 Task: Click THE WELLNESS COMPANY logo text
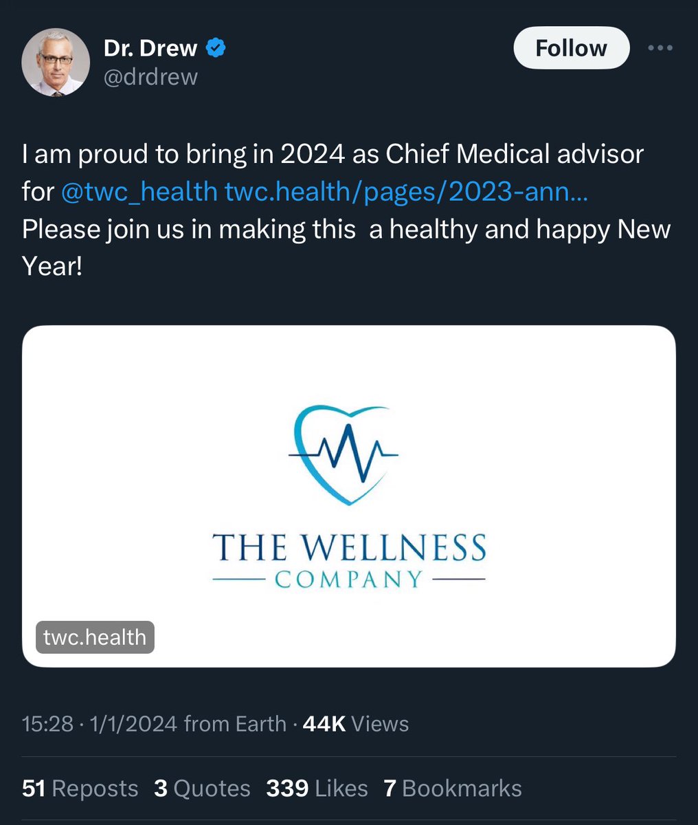tap(349, 560)
